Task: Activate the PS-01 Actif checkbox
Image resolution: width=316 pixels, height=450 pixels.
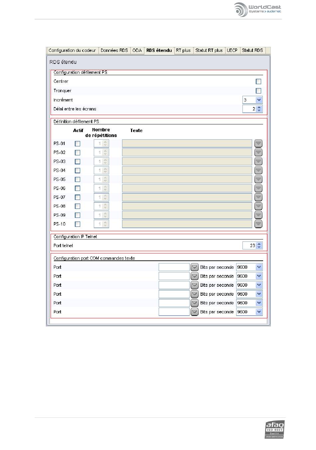Action: click(x=78, y=144)
